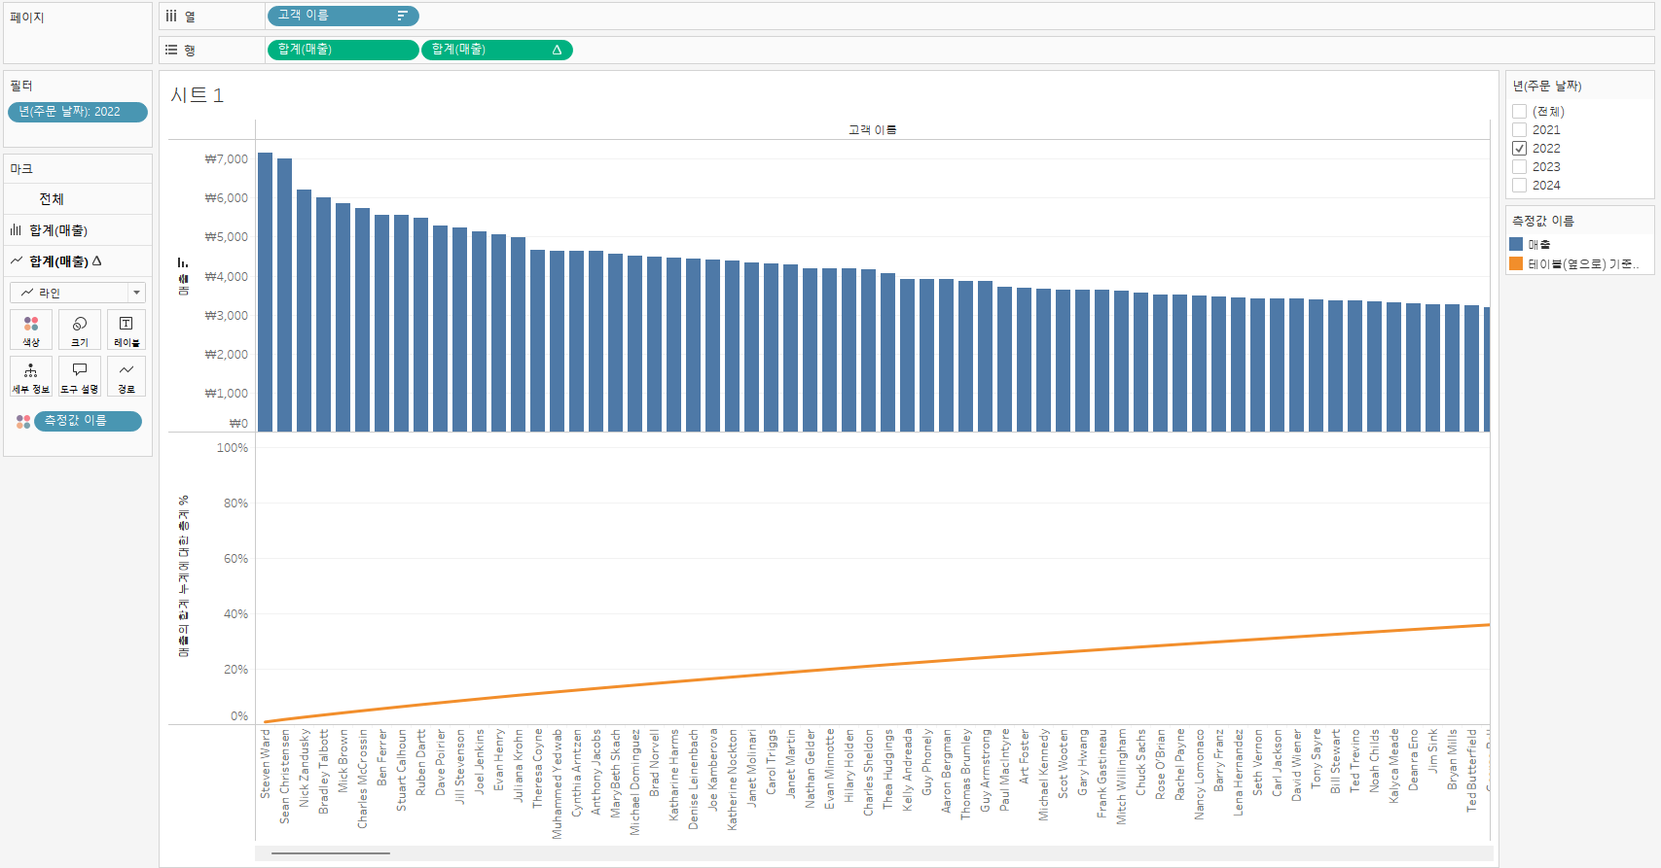Open the 레이블 label mark button
Screen dimensions: 1661x868
[126, 330]
